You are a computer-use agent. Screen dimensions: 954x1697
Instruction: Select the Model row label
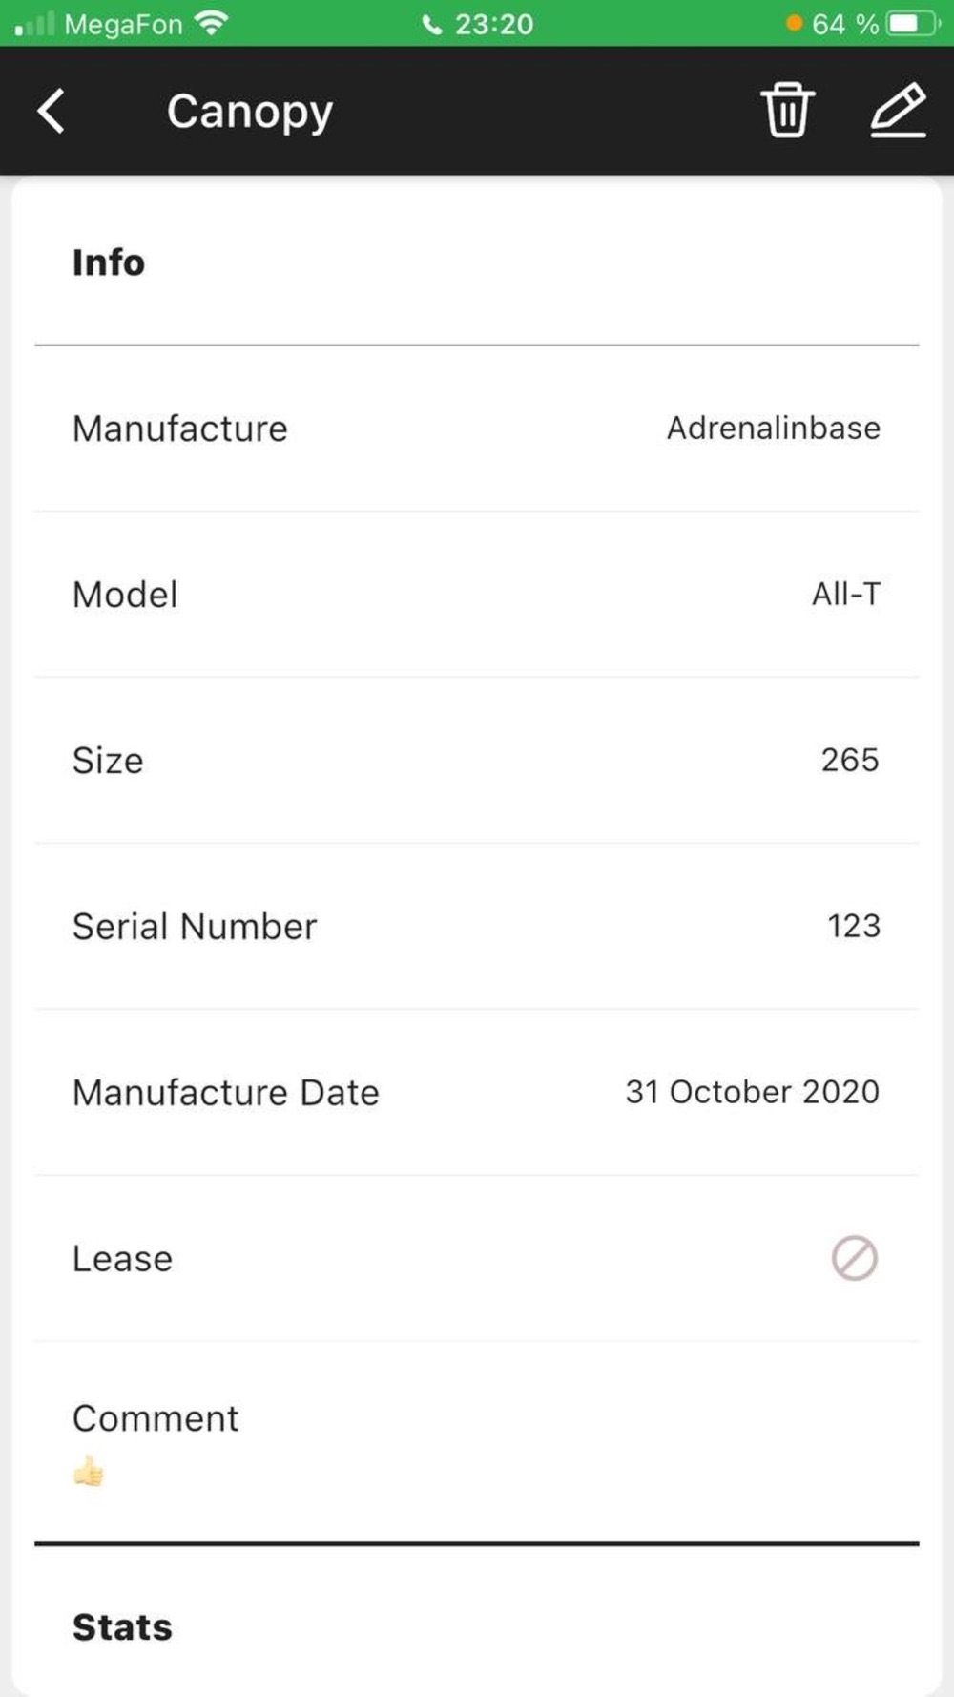coord(125,595)
